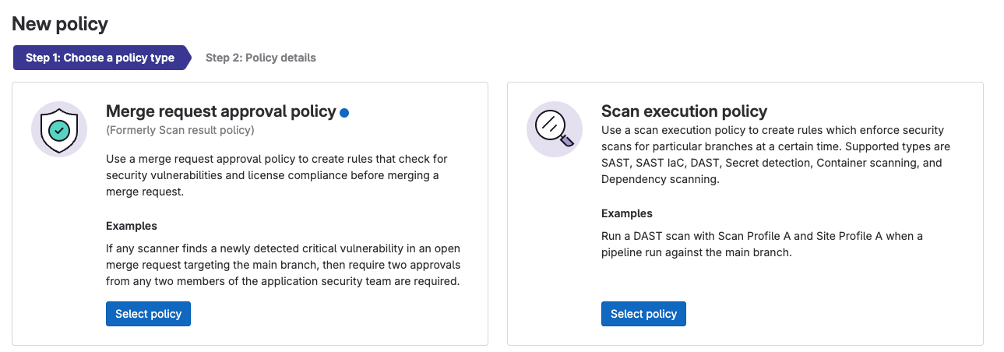
Task: Click empty space right of merge card's Select policy
Action: point(335,314)
